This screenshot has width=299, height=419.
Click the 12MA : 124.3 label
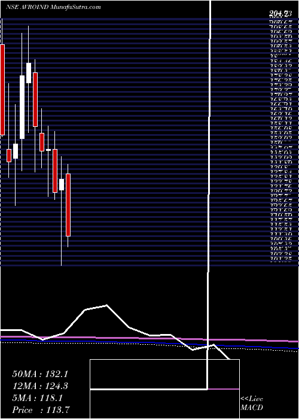40,386
